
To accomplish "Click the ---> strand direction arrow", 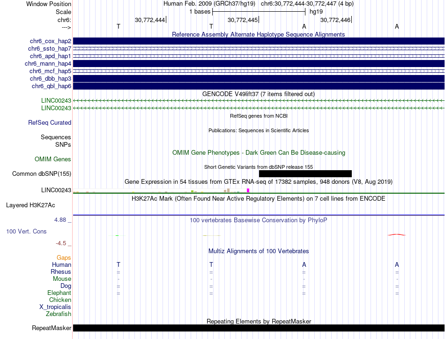I will pyautogui.click(x=67, y=27).
